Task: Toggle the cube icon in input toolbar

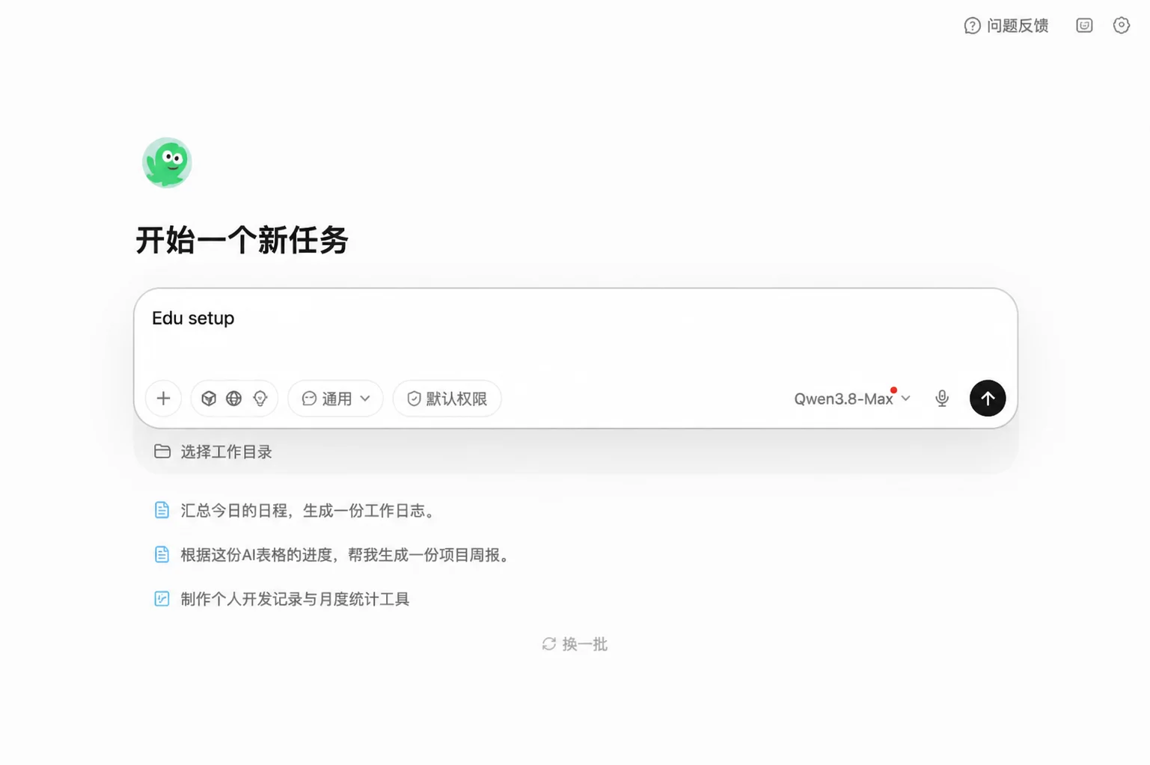Action: coord(209,399)
